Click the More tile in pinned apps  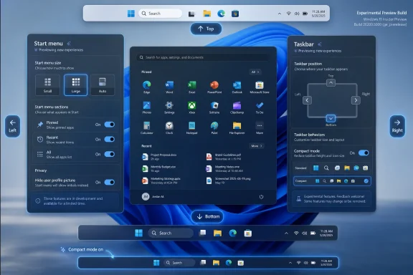[260, 128]
